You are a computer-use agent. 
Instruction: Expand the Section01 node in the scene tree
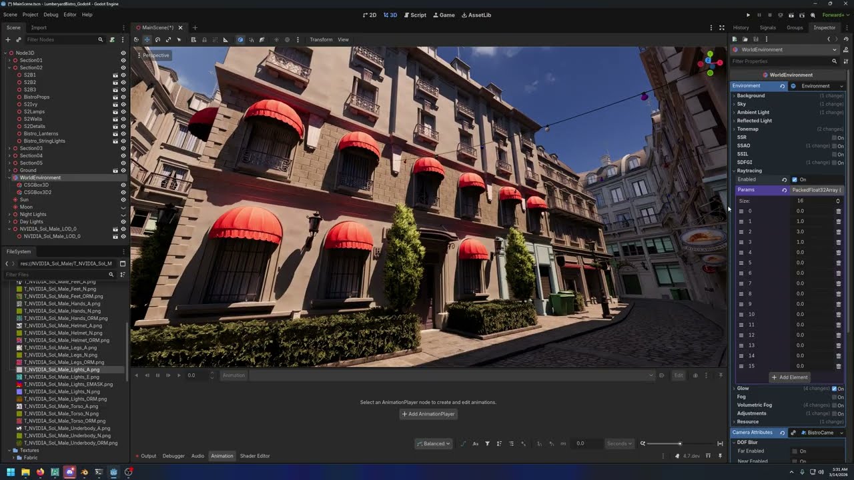tap(9, 60)
